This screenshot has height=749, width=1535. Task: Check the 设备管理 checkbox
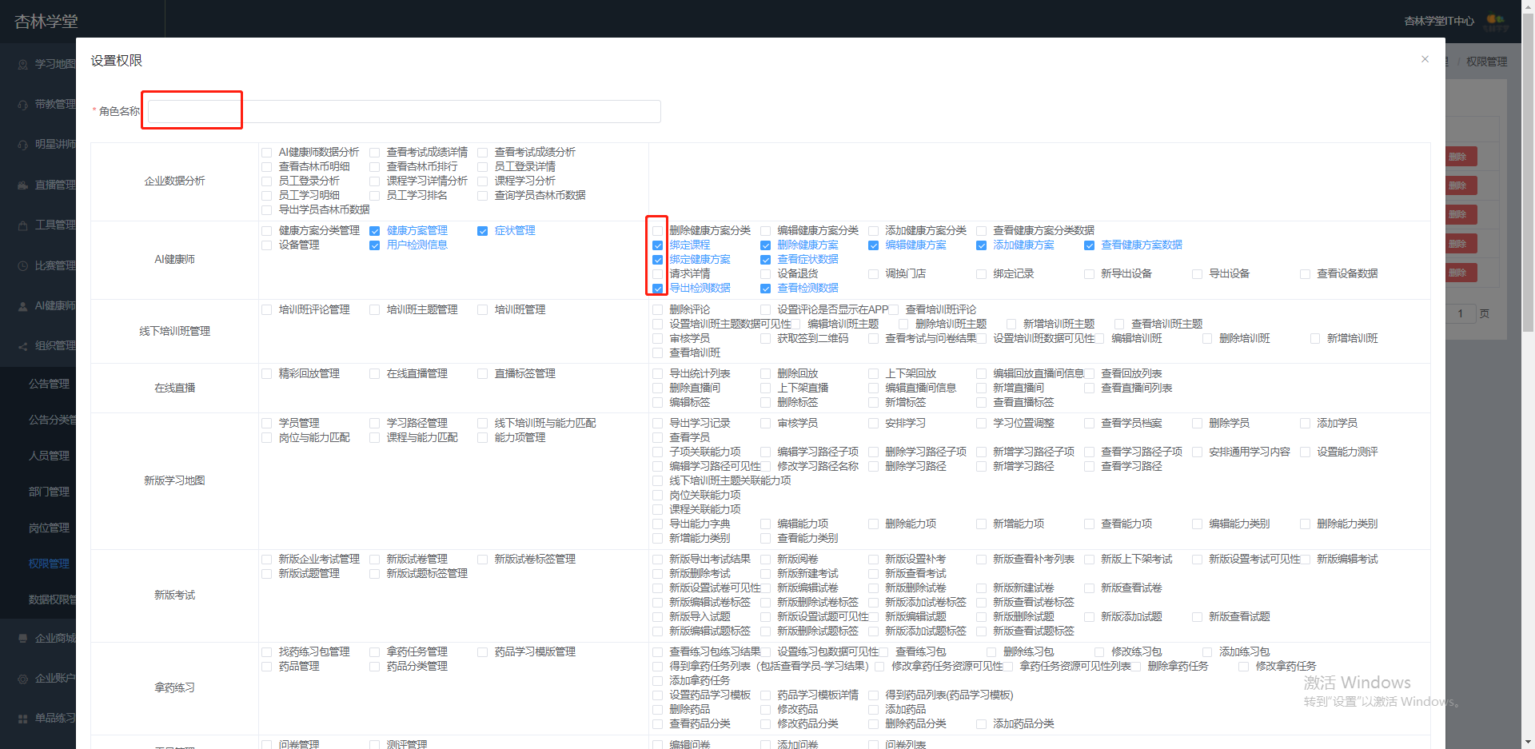coord(267,245)
